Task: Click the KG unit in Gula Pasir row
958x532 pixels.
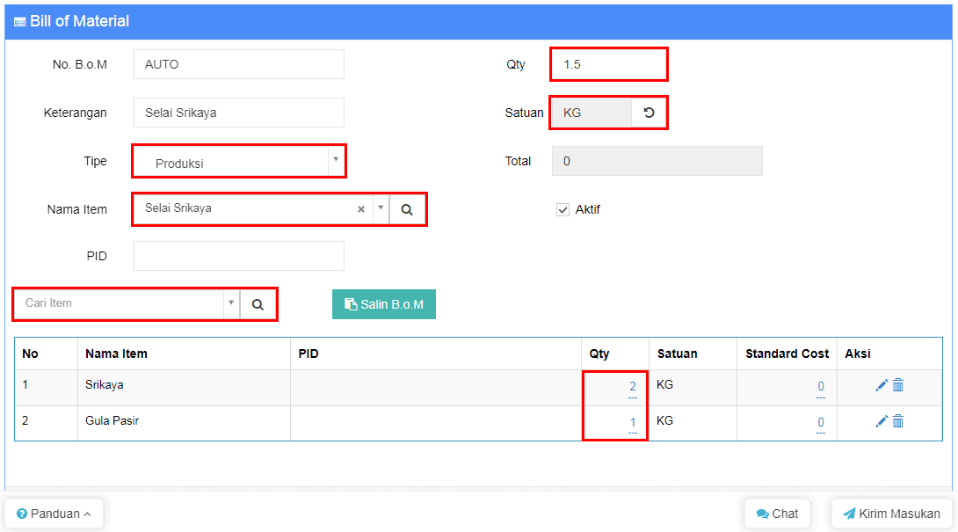Action: (x=664, y=420)
